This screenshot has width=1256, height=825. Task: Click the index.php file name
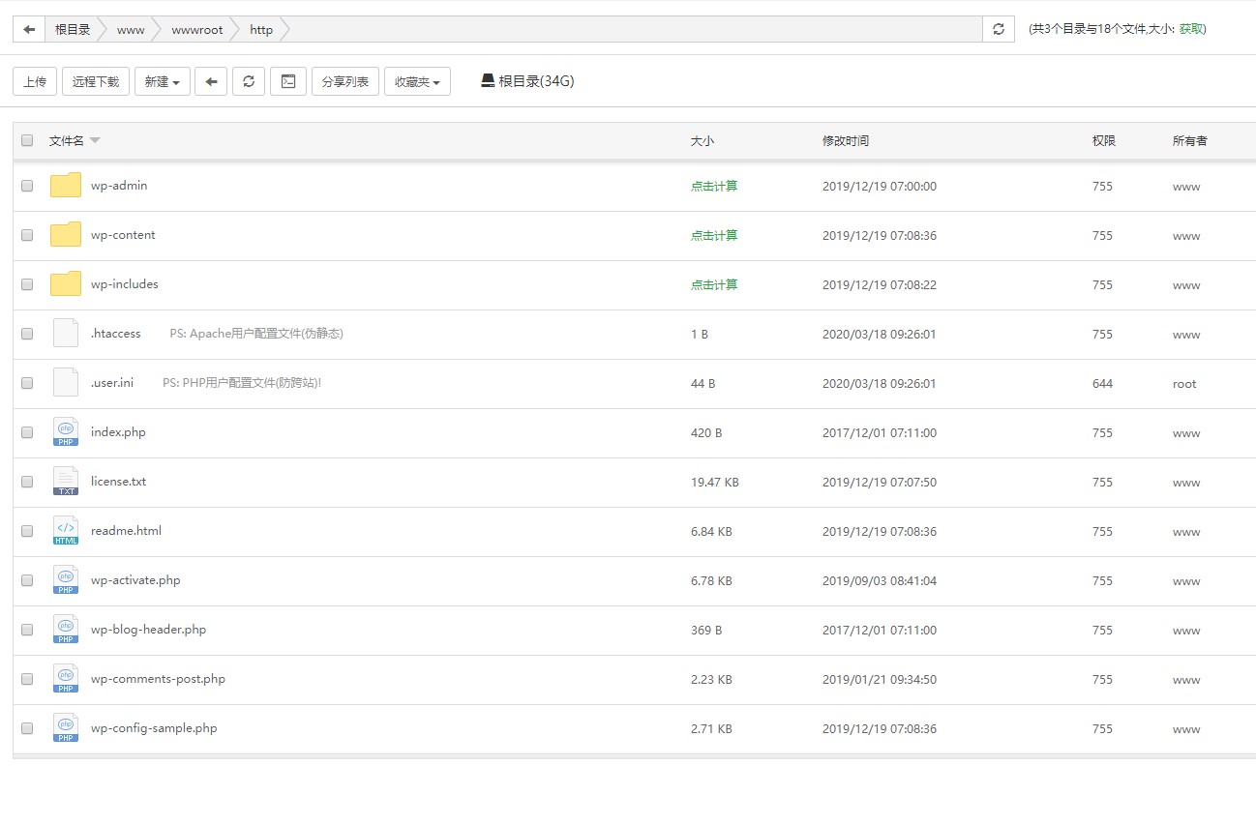[x=118, y=432]
